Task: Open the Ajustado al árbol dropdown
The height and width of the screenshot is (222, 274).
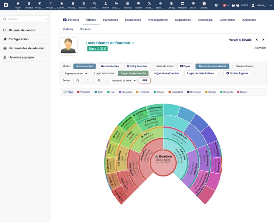Action: pyautogui.click(x=123, y=81)
